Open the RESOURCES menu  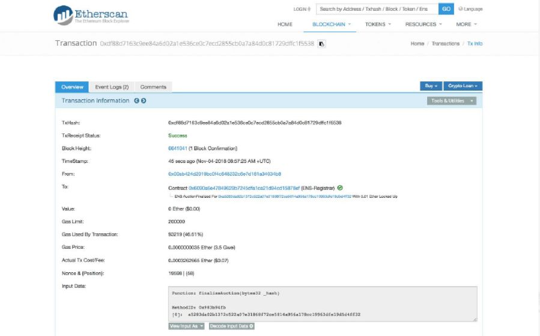click(x=423, y=25)
